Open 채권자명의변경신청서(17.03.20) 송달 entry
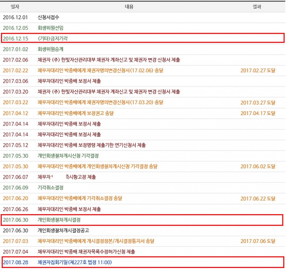This screenshot has width=286, height=269. pos(100,102)
